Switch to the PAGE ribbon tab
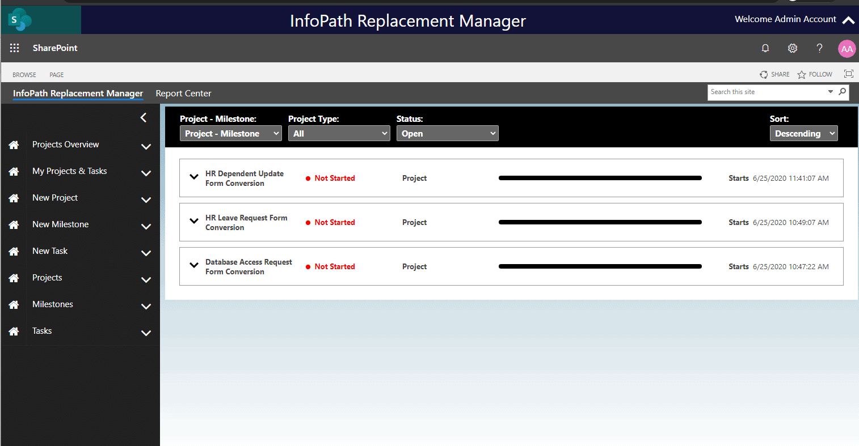Screen dimensions: 859x446 [x=56, y=75]
